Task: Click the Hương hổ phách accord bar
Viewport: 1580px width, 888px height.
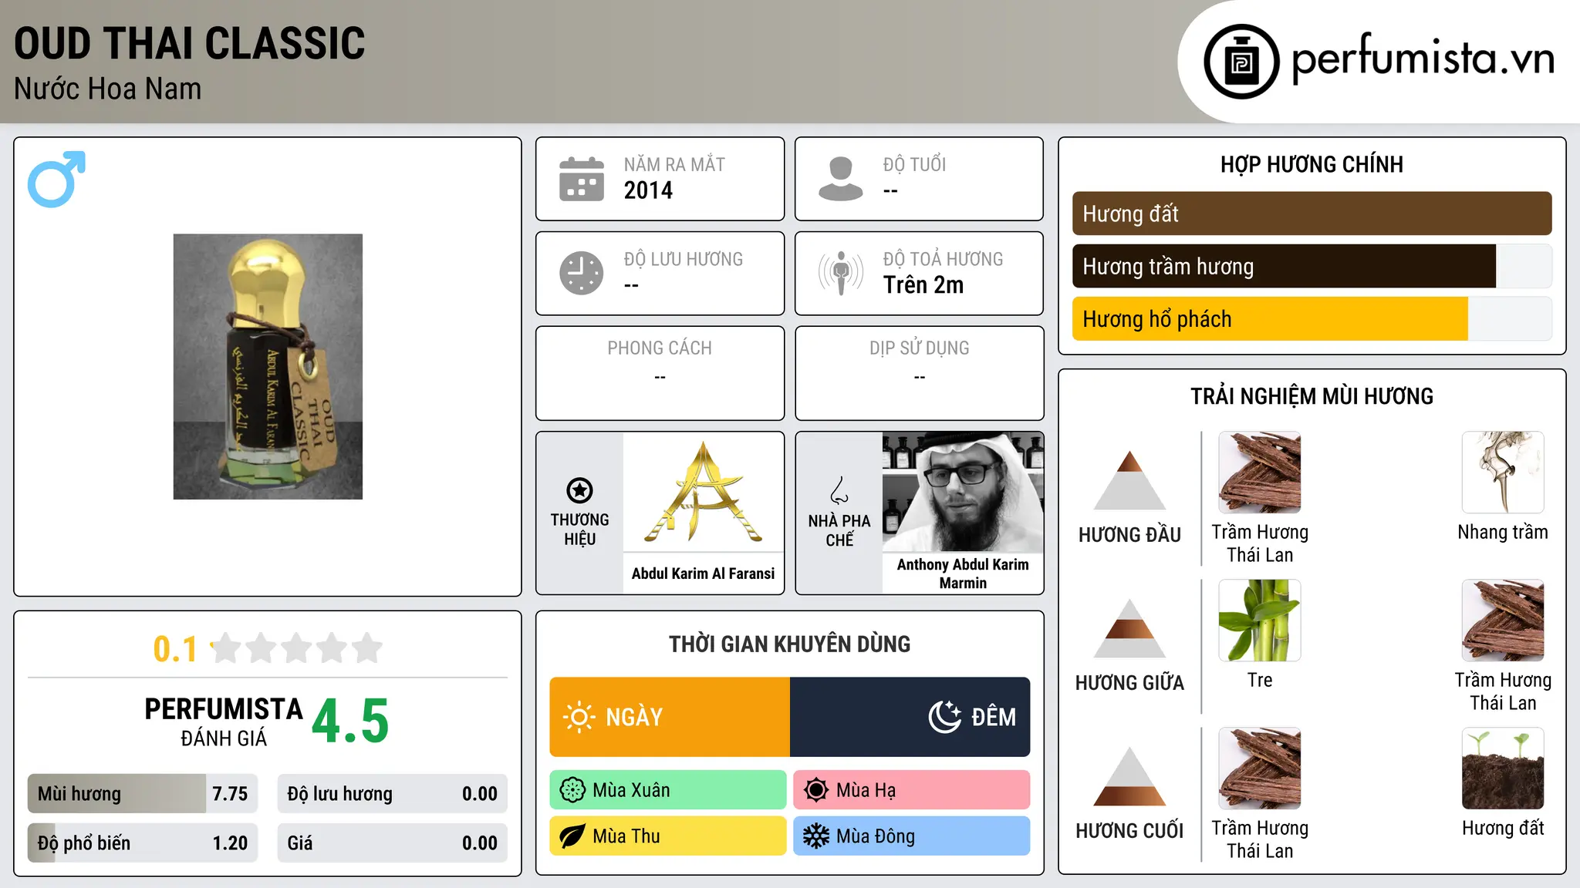Action: click(x=1312, y=319)
